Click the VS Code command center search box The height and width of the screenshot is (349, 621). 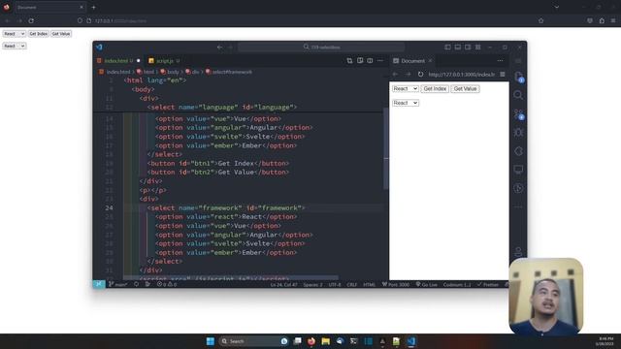tap(321, 48)
